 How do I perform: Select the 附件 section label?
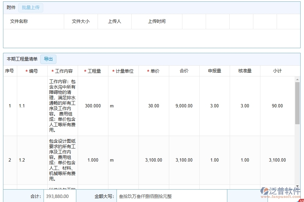click(11, 7)
